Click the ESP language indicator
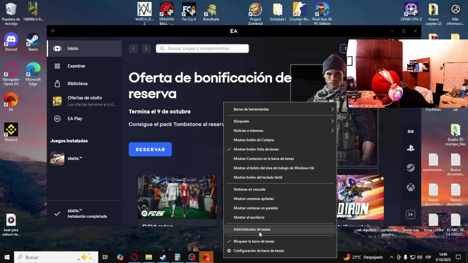The height and width of the screenshot is (263, 468). (428, 257)
